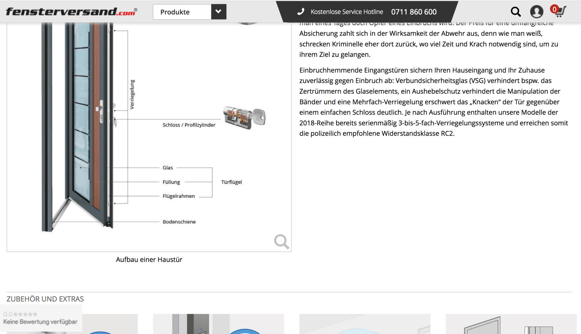This screenshot has width=581, height=334.
Task: Open the user account icon
Action: [537, 12]
